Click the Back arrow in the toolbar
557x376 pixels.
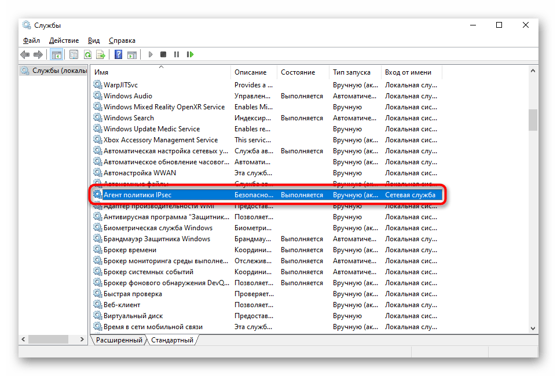tap(25, 55)
